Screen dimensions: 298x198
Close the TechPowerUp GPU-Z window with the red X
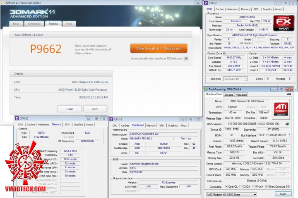tap(289, 90)
